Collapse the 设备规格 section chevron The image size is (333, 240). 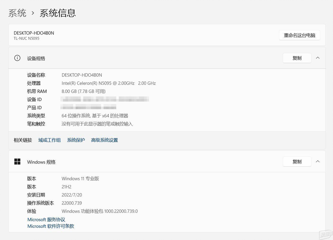coord(318,58)
